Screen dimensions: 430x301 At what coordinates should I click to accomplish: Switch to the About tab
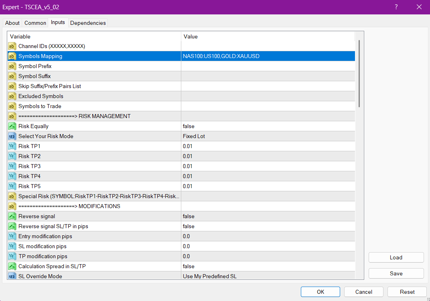pos(12,23)
